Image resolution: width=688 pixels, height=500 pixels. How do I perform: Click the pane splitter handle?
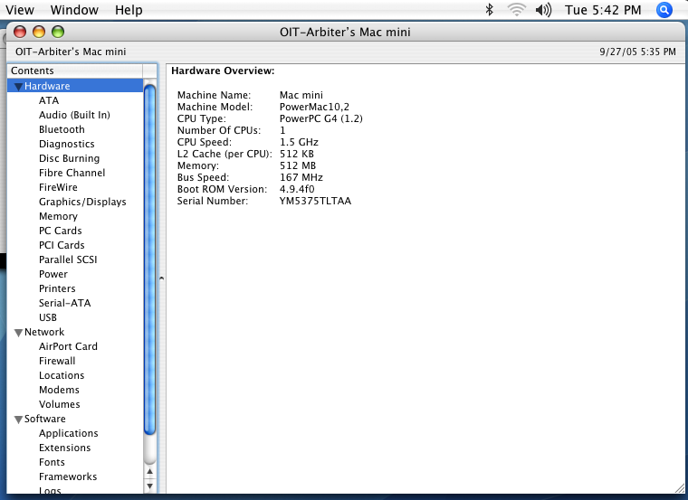161,278
